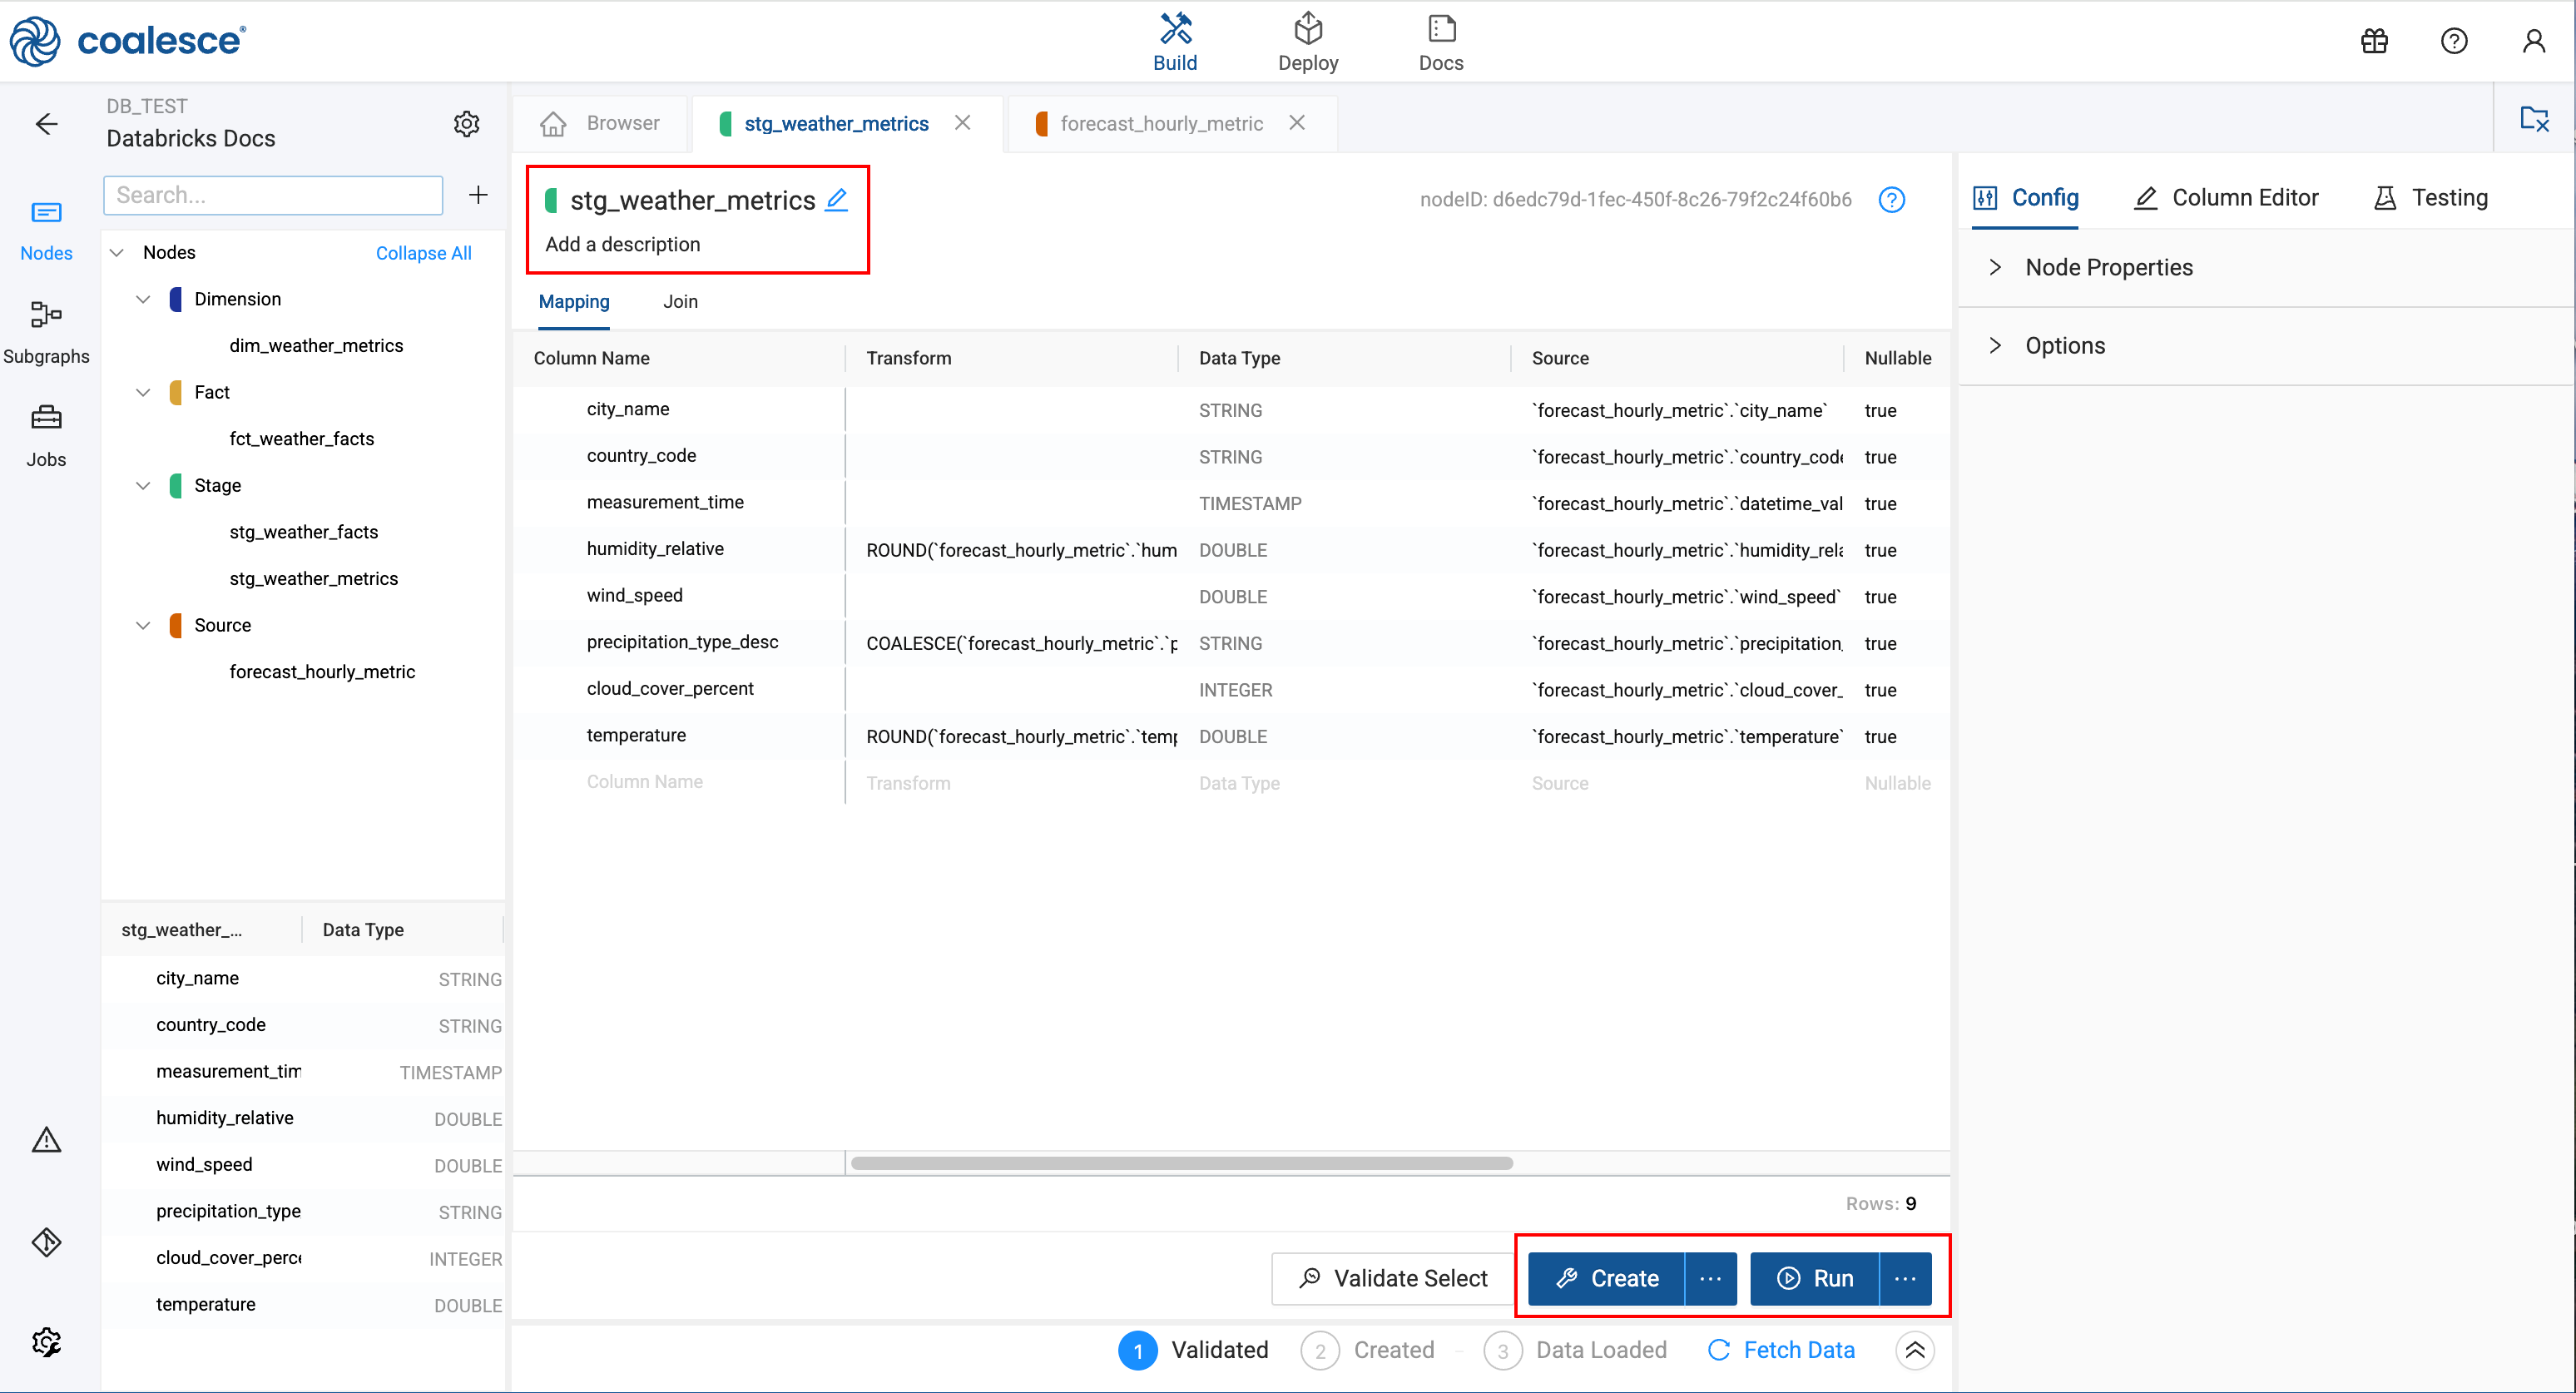2576x1393 pixels.
Task: Open more options next to Run
Action: [x=1905, y=1278]
